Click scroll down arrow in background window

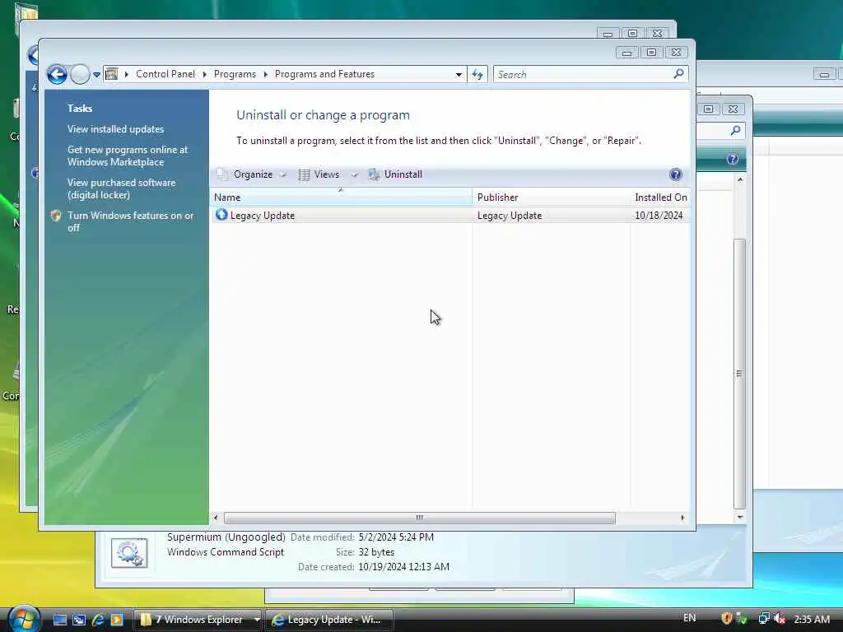740,517
